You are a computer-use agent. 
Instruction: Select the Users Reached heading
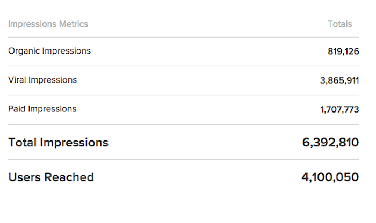coord(51,177)
